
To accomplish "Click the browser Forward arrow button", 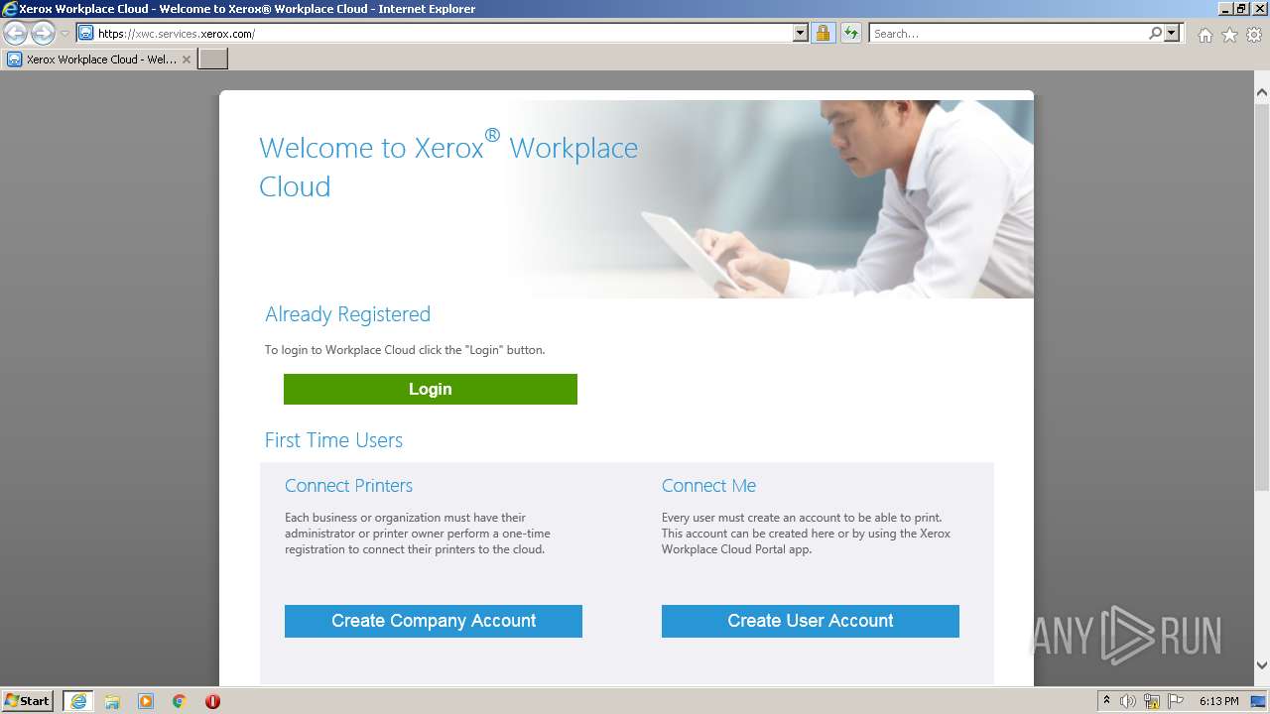I will pos(43,33).
